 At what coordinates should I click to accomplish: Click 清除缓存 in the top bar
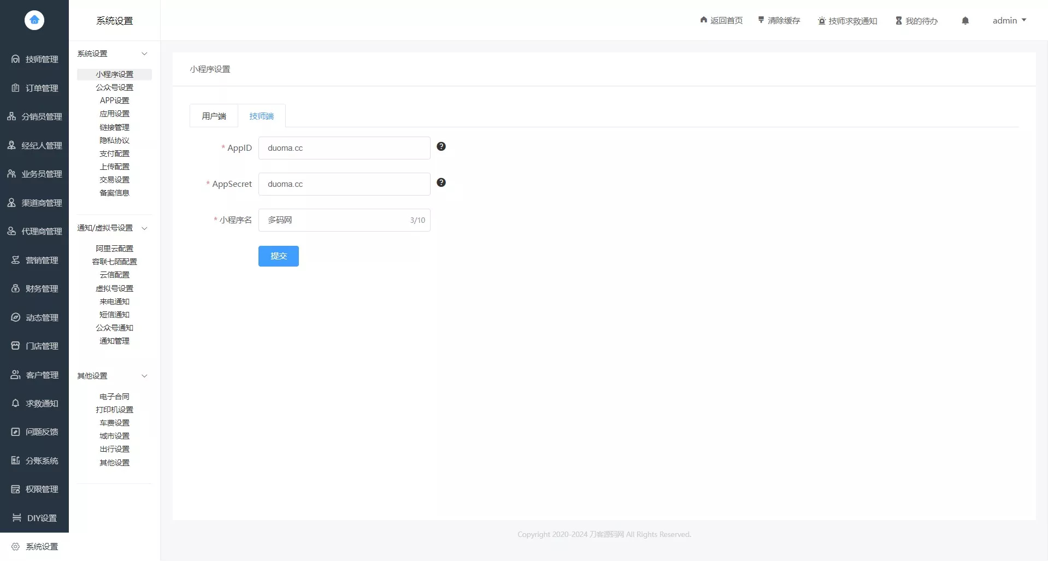pyautogui.click(x=779, y=21)
